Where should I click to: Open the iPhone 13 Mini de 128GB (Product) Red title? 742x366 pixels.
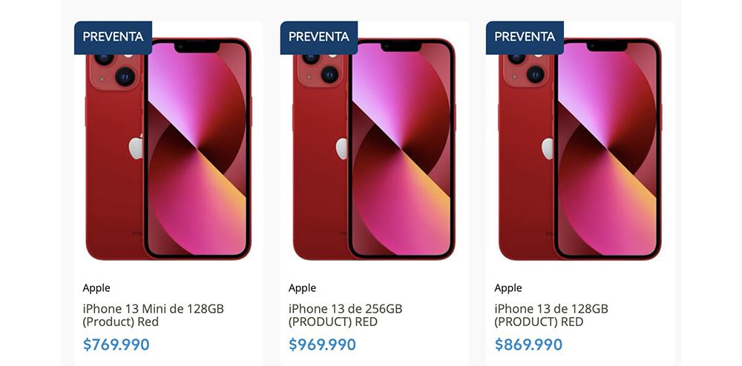pyautogui.click(x=154, y=316)
